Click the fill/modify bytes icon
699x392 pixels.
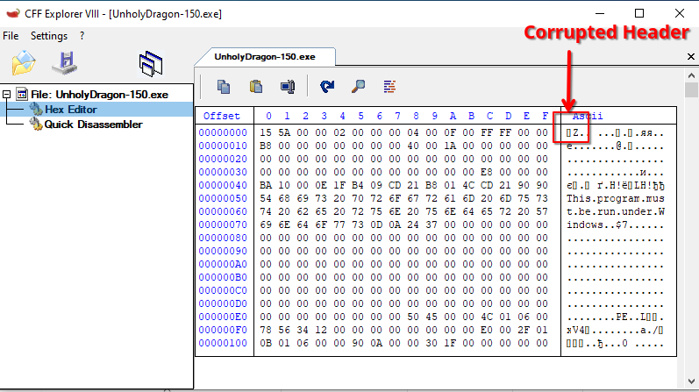pyautogui.click(x=389, y=86)
